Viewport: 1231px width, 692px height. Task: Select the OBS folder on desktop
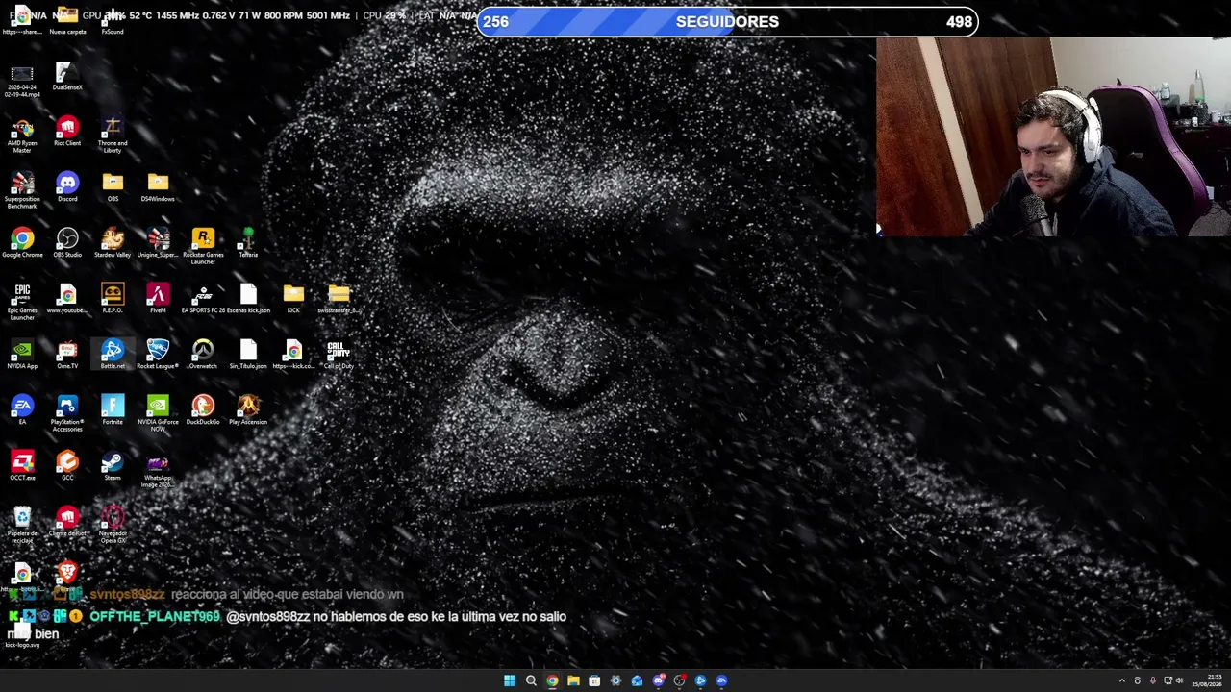113,187
